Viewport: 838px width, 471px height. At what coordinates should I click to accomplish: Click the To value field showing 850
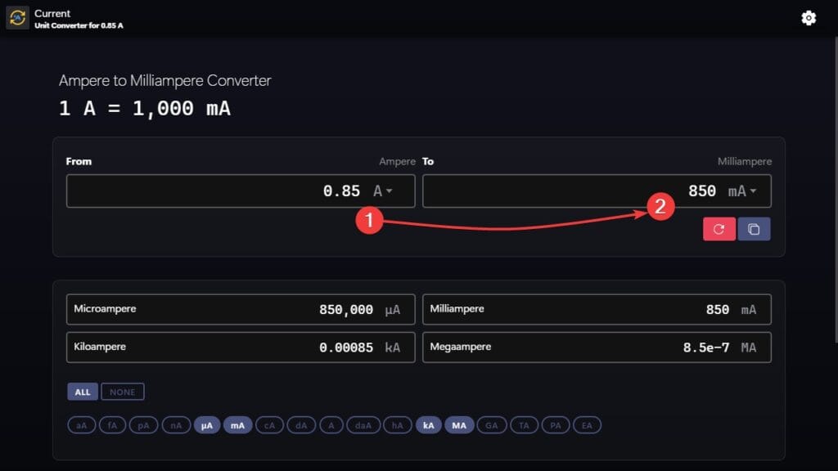597,191
